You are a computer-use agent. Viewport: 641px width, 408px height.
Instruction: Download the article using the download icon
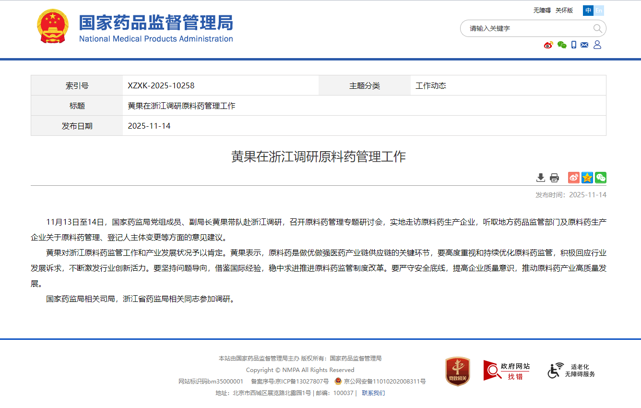(541, 178)
